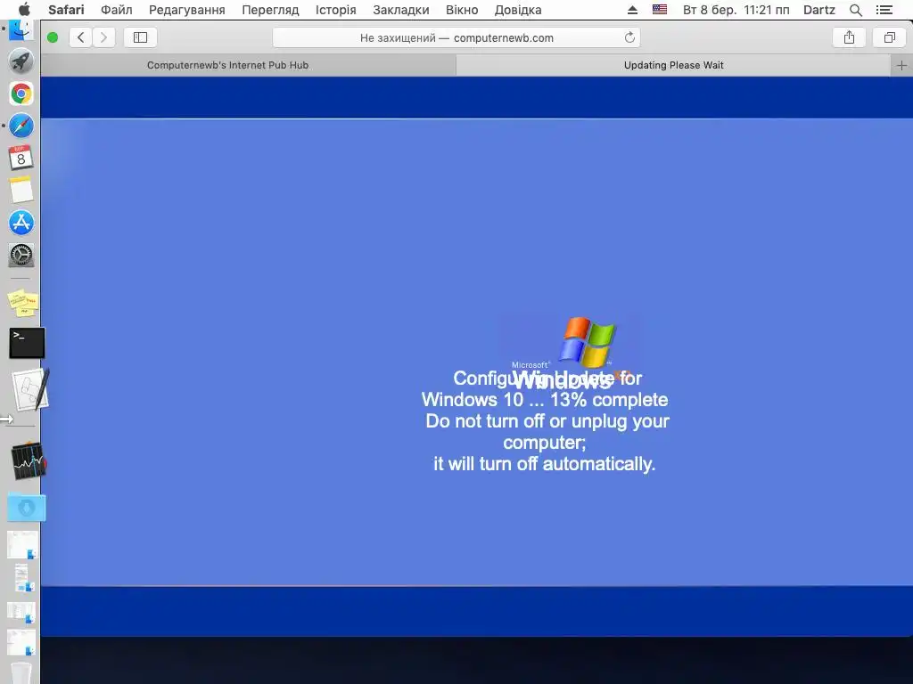Open Spotlight search magnifier
The image size is (913, 684).
point(855,10)
